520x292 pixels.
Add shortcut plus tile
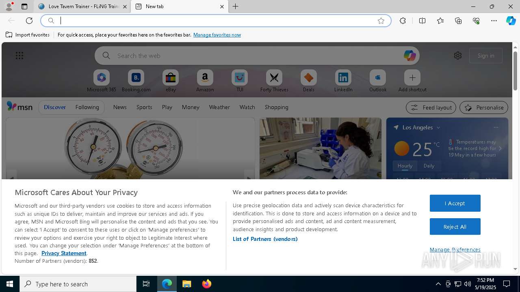click(x=412, y=81)
